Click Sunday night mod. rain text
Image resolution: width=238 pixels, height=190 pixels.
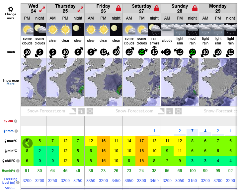point(193,41)
